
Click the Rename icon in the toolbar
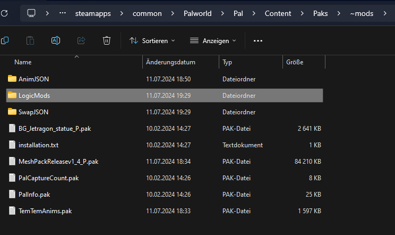pos(56,40)
